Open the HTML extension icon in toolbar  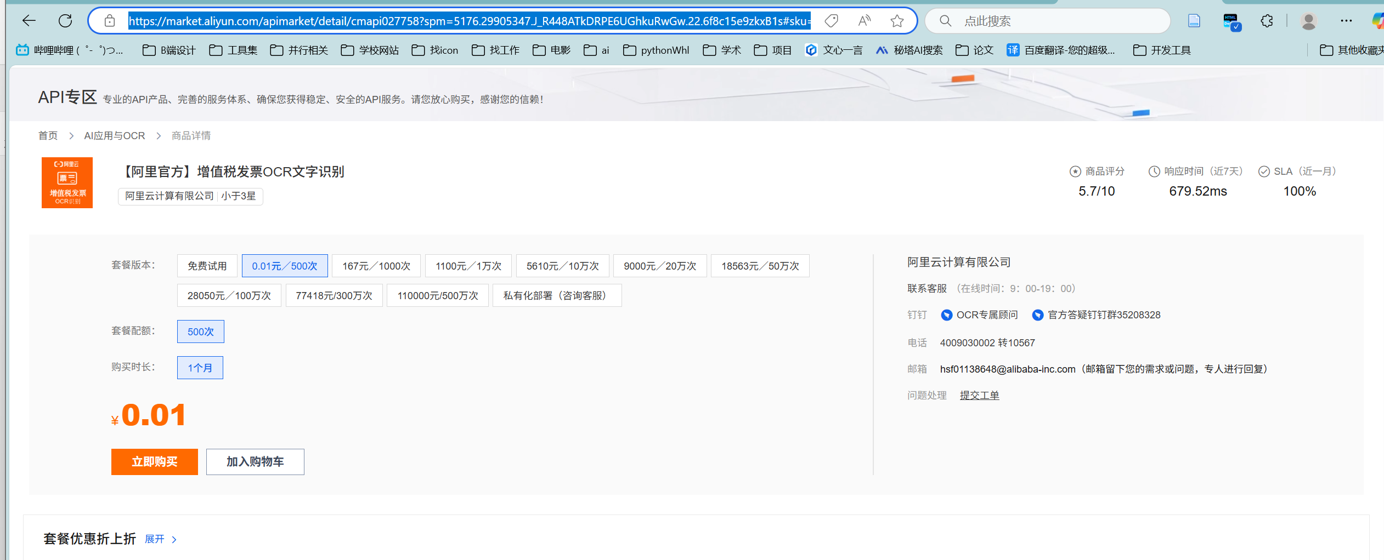[x=1232, y=22]
